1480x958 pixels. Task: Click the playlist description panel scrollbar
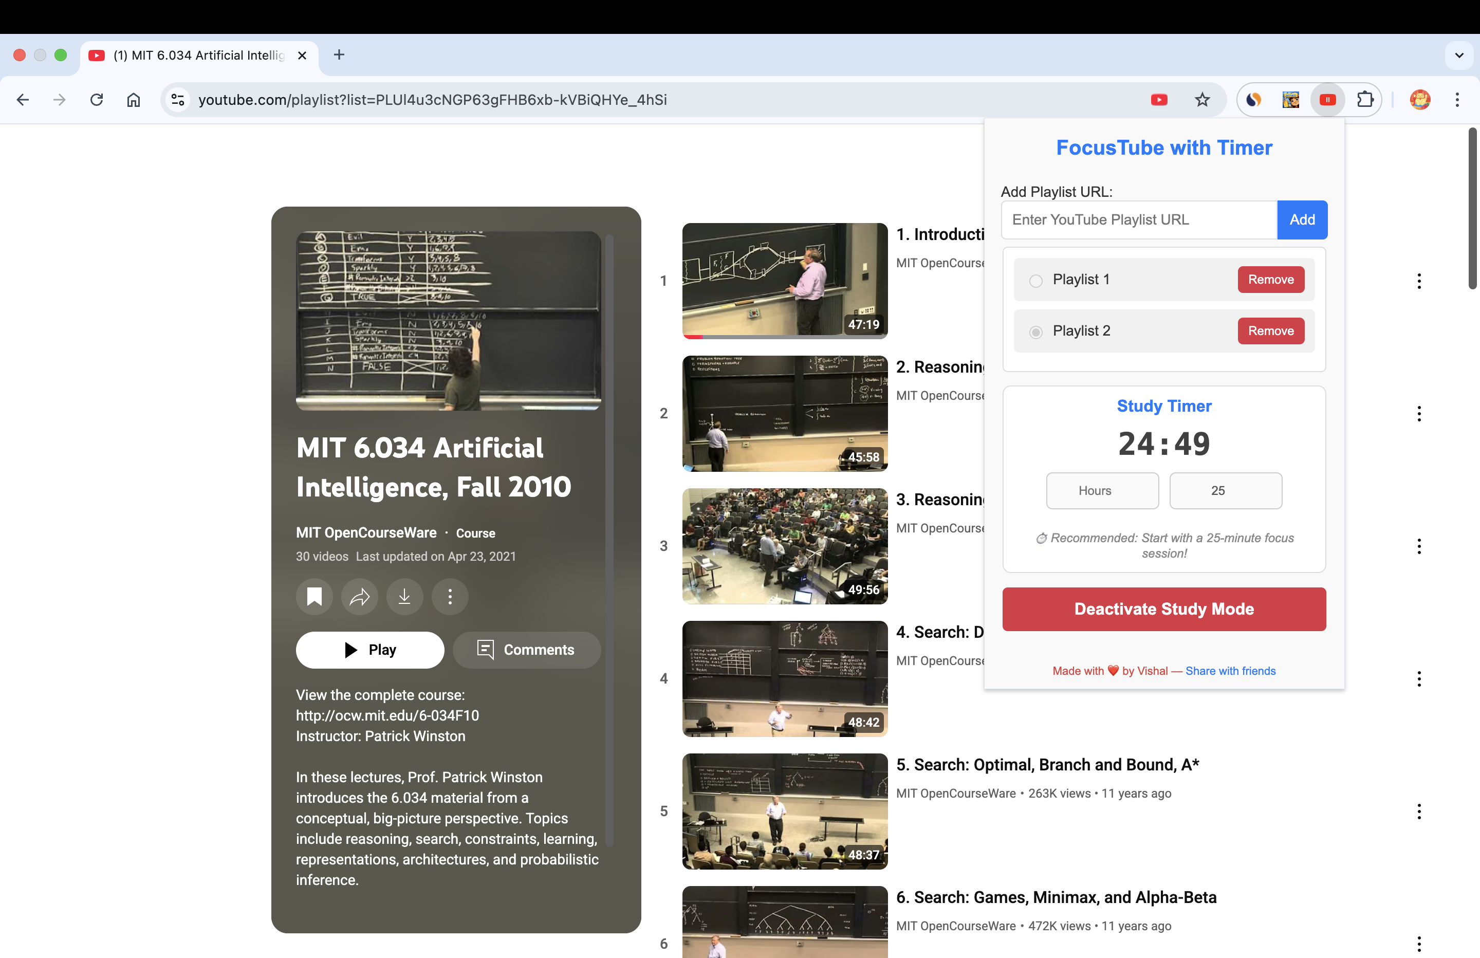click(609, 540)
